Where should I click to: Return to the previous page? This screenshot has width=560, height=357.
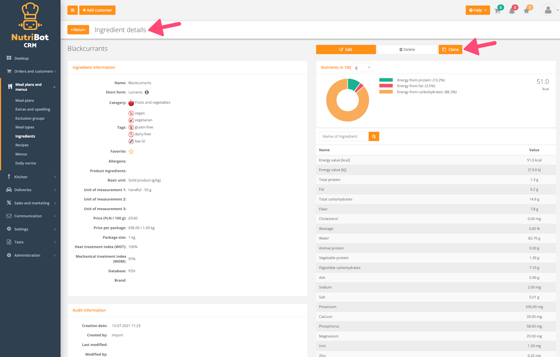[78, 30]
